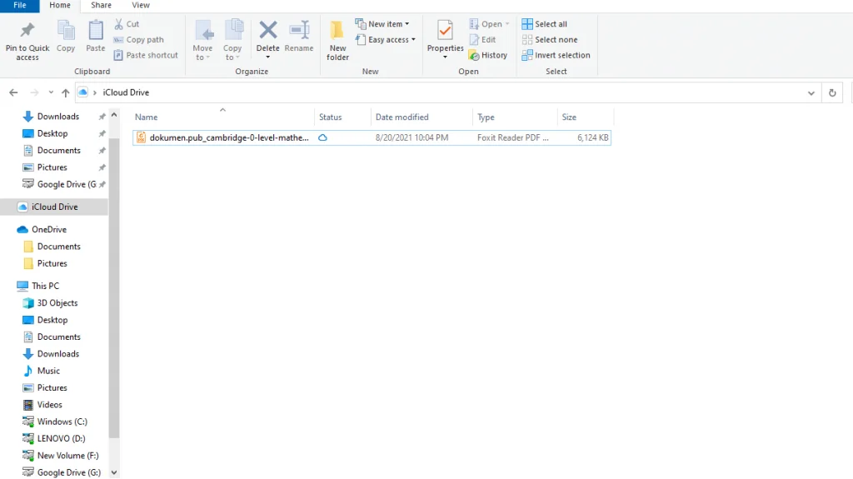Expand address bar history dropdown
Screen dimensions: 853x479
[x=811, y=93]
